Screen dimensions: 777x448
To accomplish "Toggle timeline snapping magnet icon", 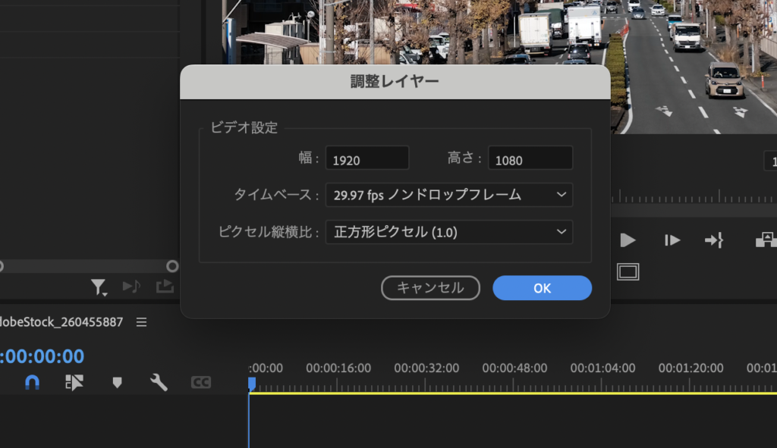I will pos(32,382).
